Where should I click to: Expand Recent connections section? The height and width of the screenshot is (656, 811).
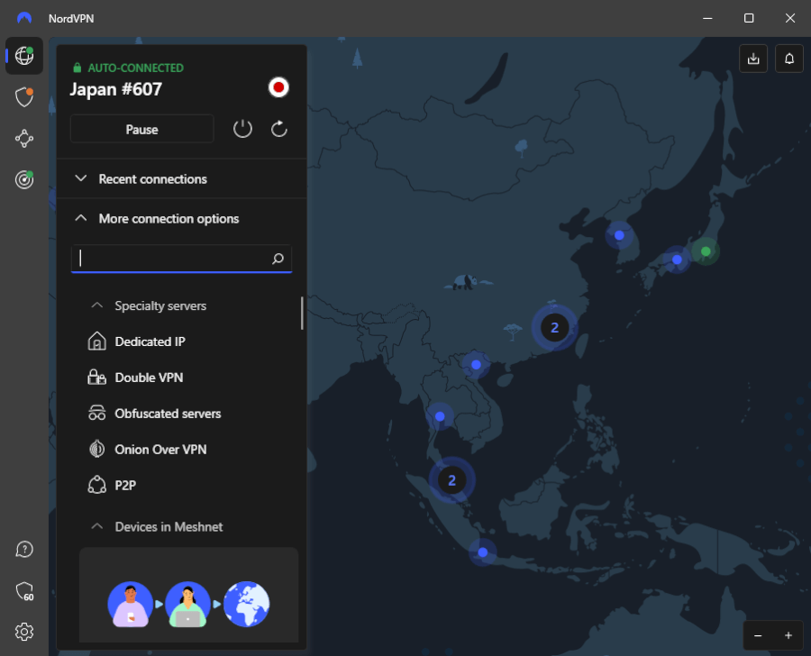181,179
